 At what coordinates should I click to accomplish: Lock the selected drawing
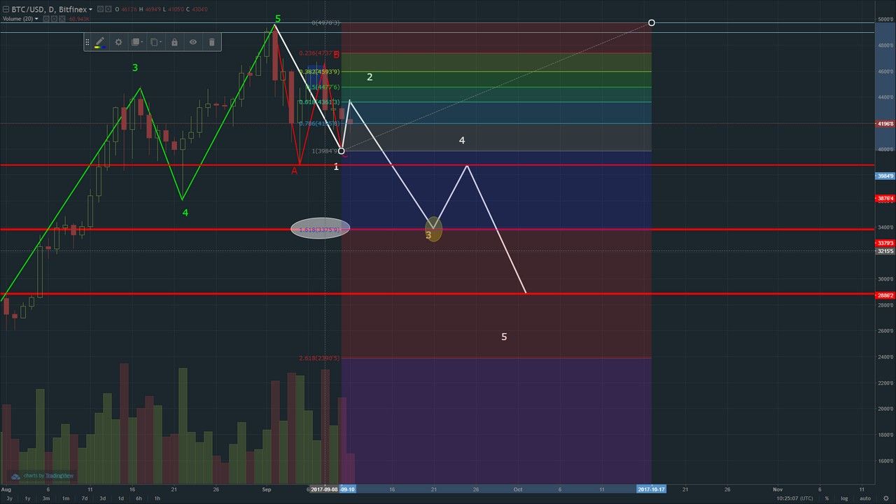(174, 42)
